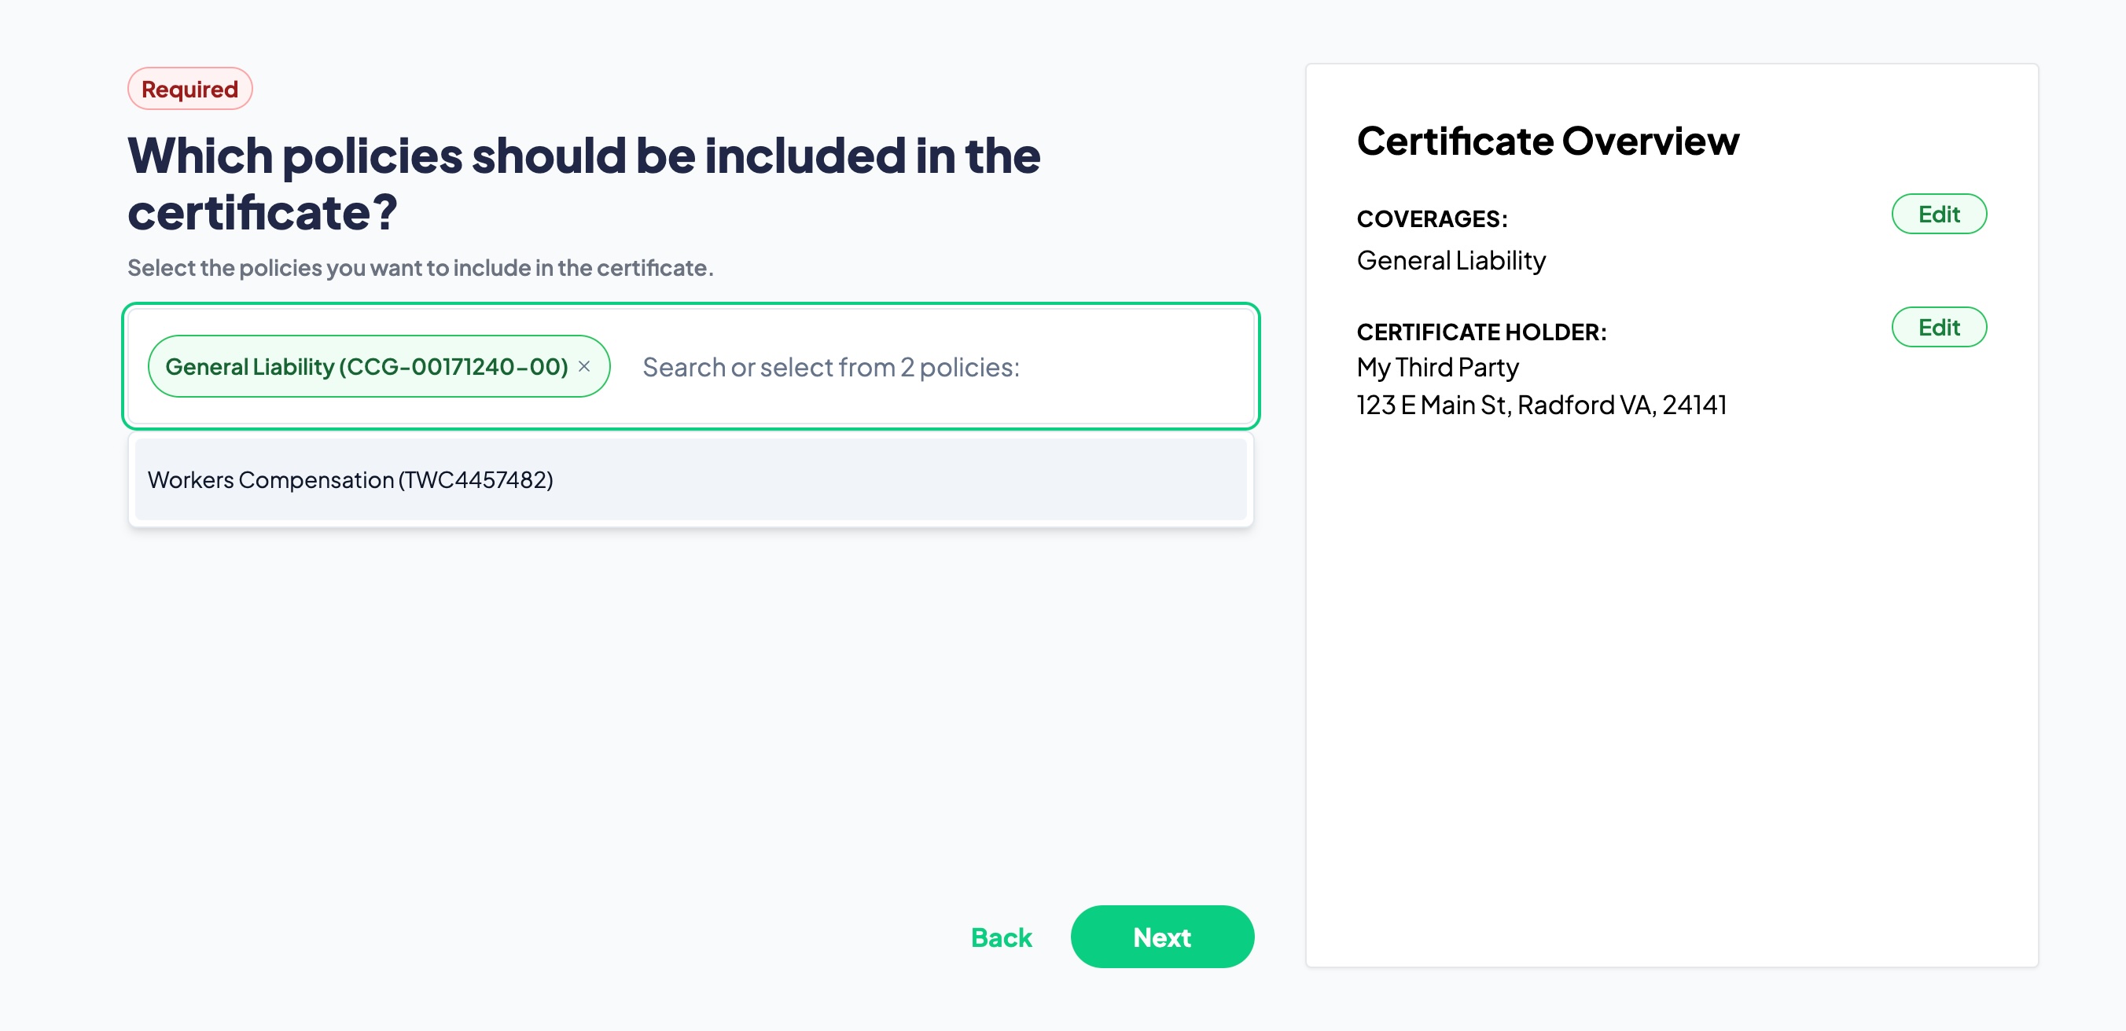Screen dimensions: 2126x1031
Task: Remove the General Liability policy chip
Action: click(x=584, y=366)
